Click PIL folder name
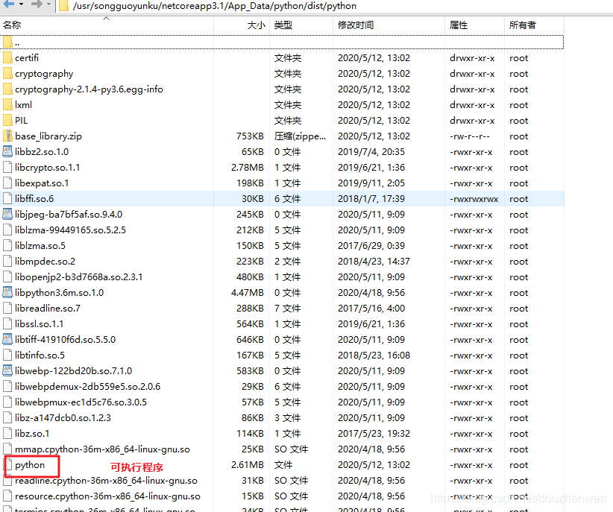 [21, 121]
